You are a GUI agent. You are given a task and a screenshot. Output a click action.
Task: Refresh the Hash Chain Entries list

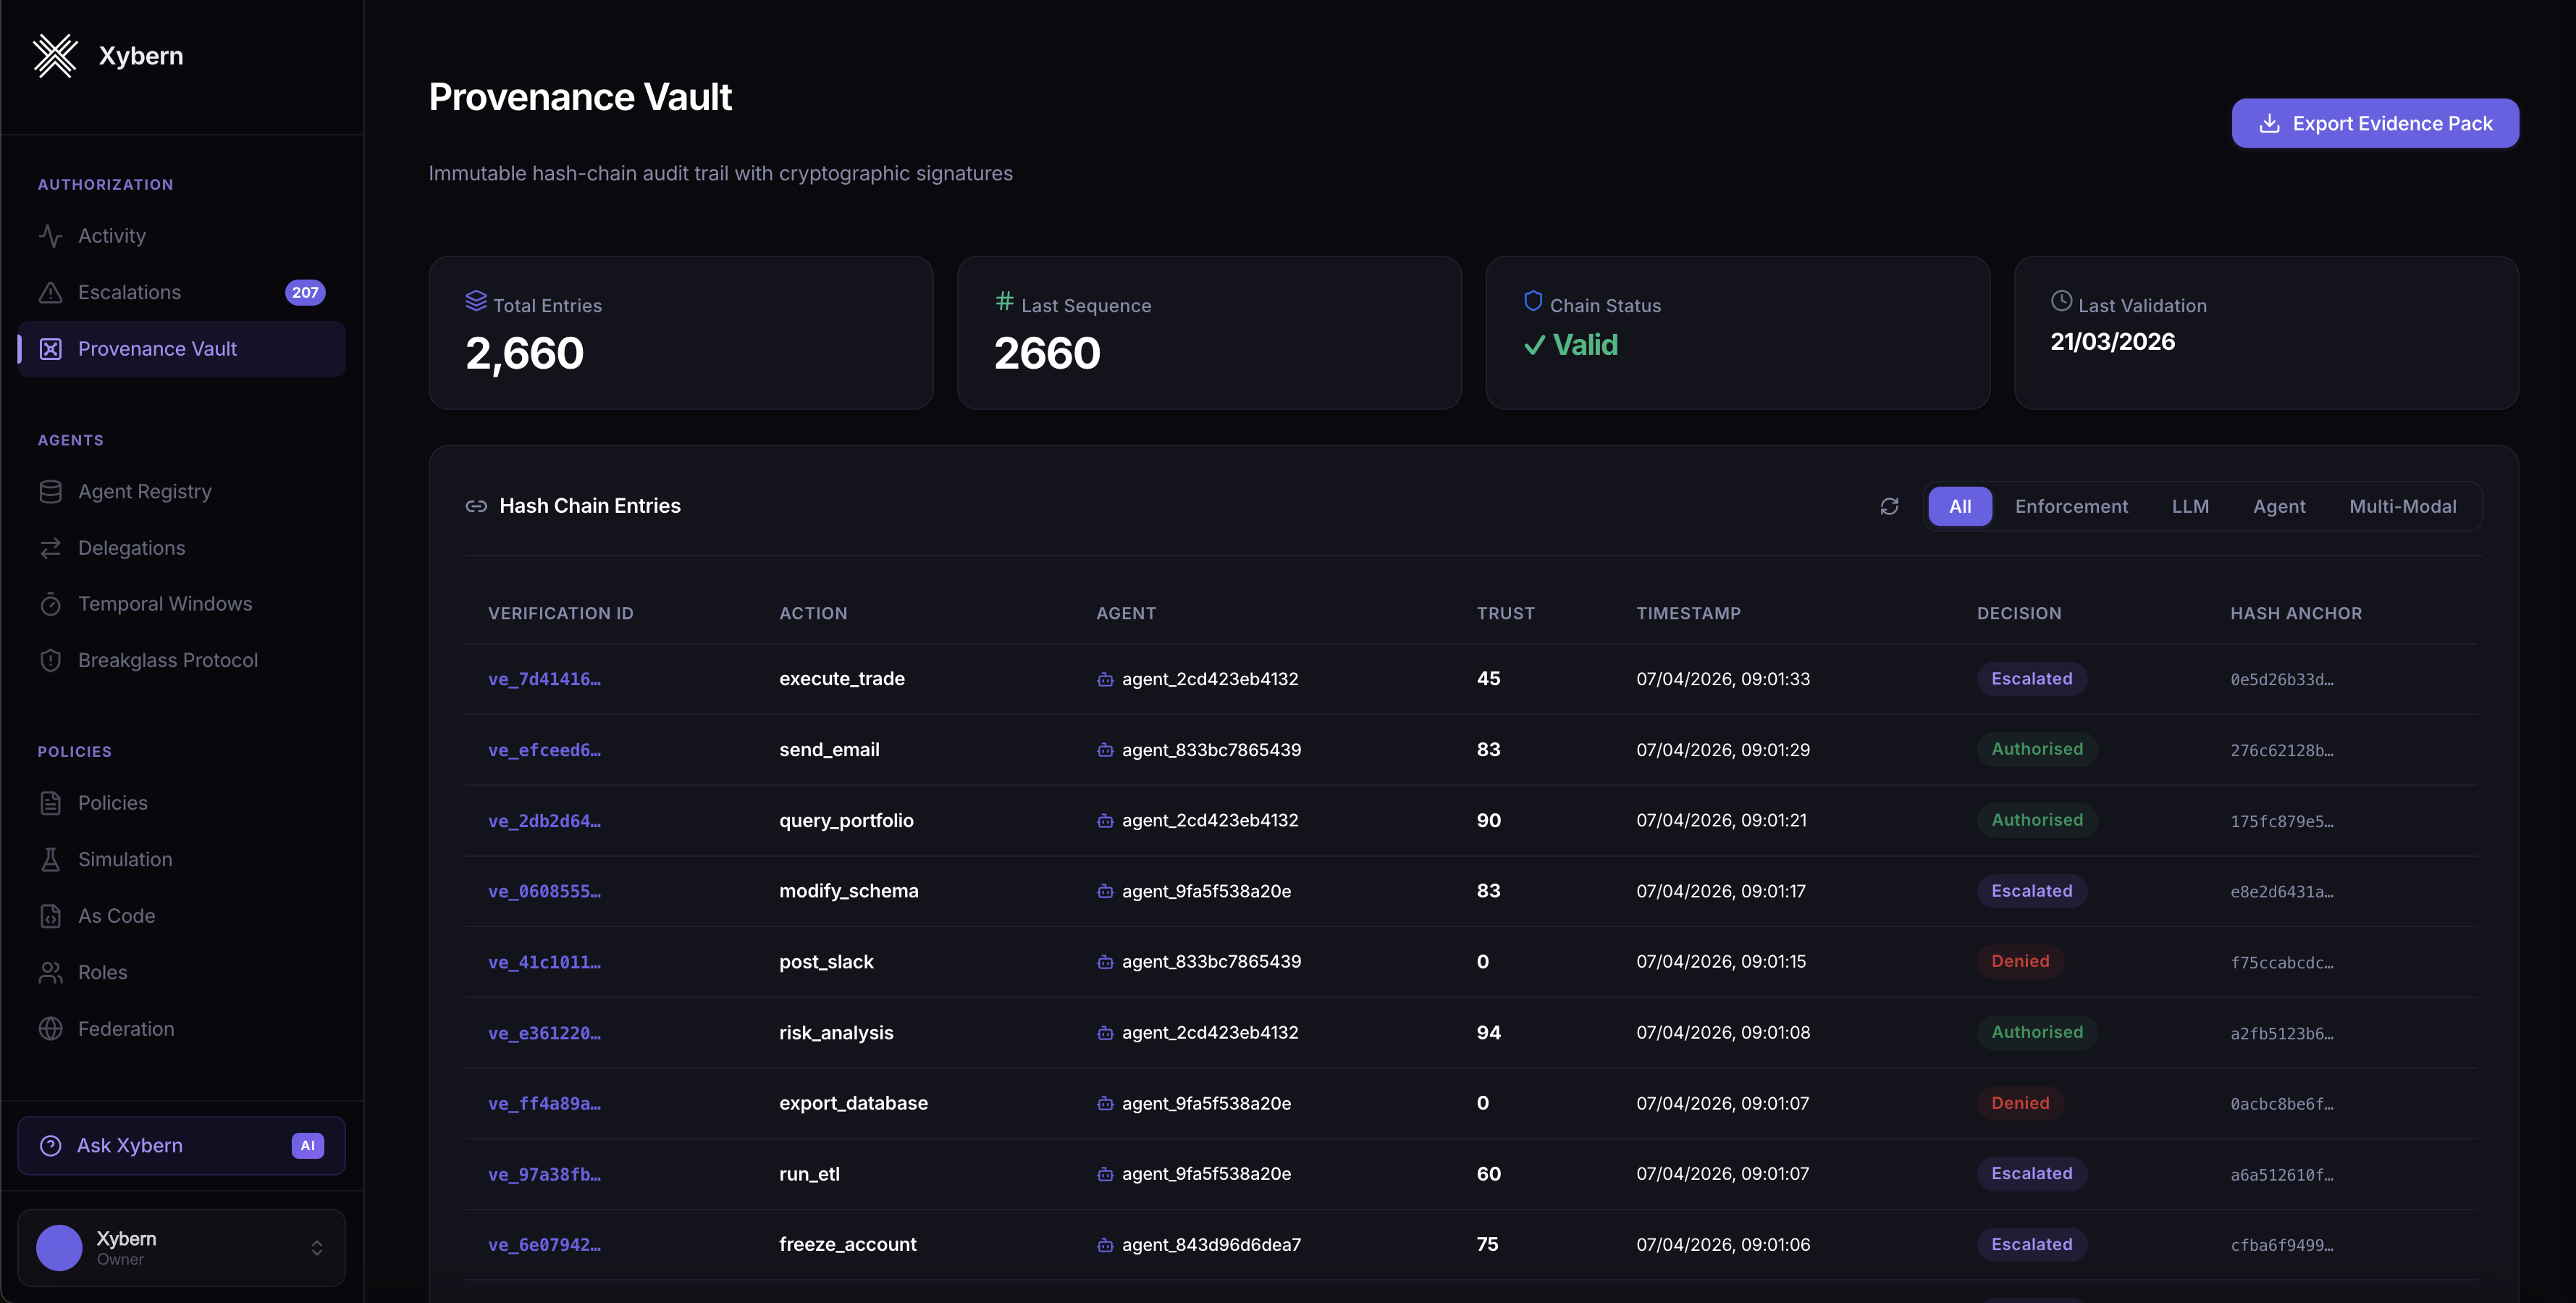(1889, 506)
